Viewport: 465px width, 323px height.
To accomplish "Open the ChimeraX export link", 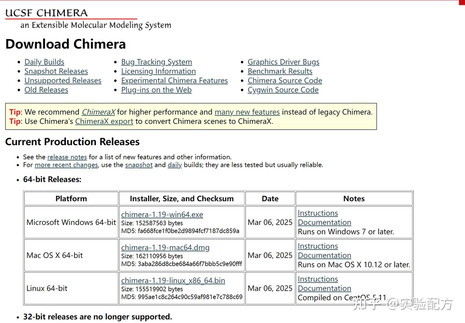I will pos(104,121).
